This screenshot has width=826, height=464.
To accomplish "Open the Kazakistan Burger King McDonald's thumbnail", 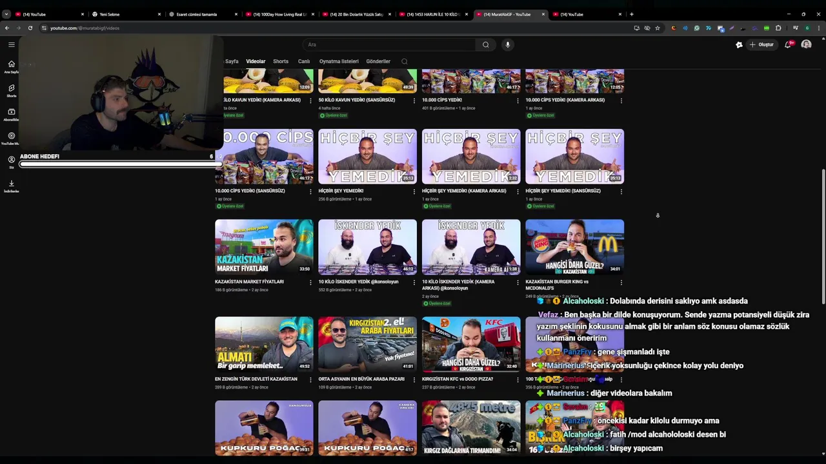I will pos(574,247).
